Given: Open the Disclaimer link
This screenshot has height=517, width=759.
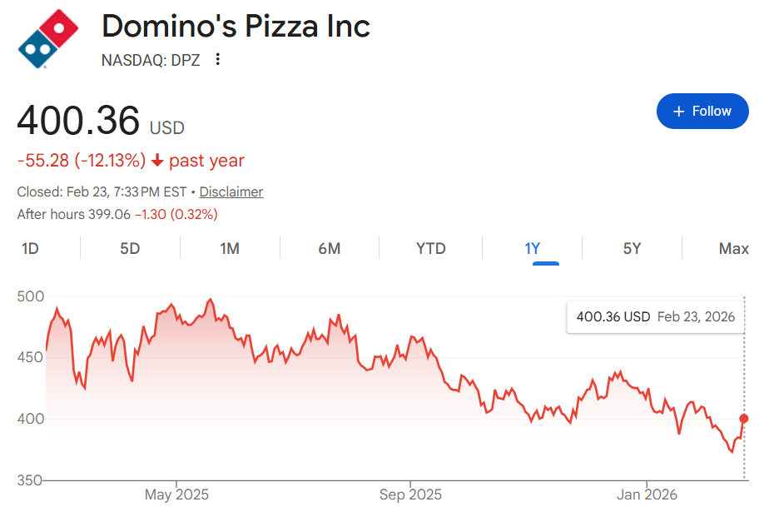Looking at the screenshot, I should [x=231, y=191].
